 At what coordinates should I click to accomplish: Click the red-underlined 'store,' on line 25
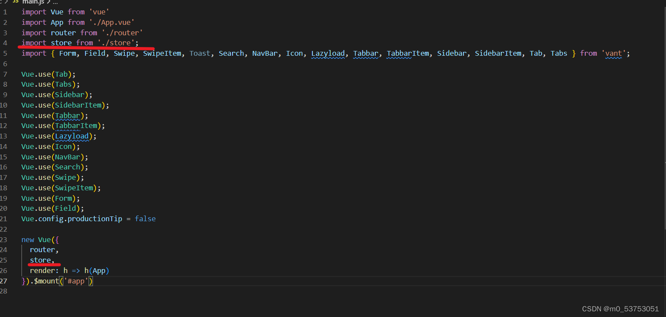pyautogui.click(x=42, y=260)
